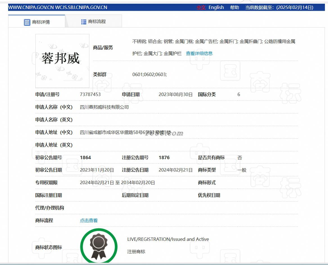Open the 帮助 help link
The height and width of the screenshot is (265, 328).
[x=234, y=8]
